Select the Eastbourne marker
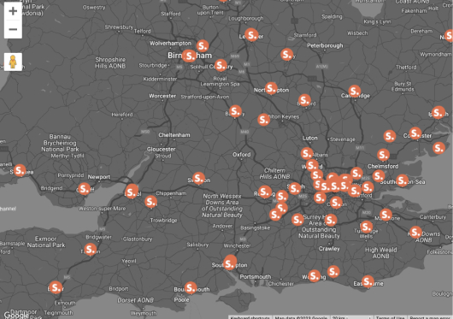Image resolution: width=453 pixels, height=319 pixels. (x=368, y=281)
